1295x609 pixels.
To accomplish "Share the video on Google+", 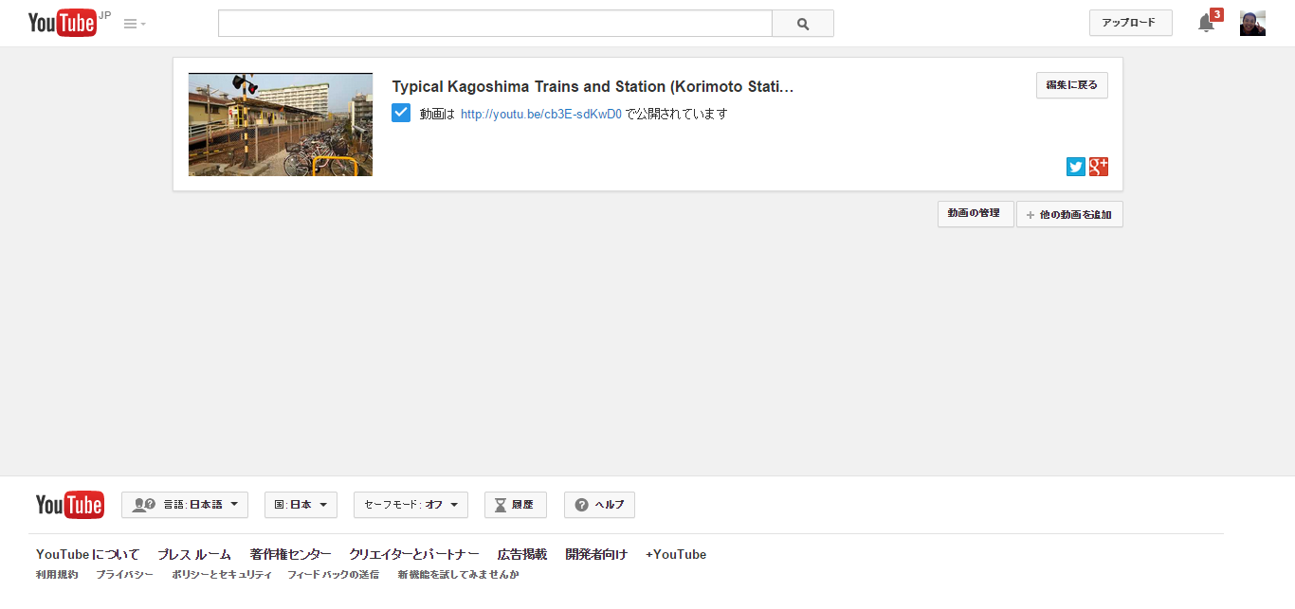I will (x=1099, y=167).
